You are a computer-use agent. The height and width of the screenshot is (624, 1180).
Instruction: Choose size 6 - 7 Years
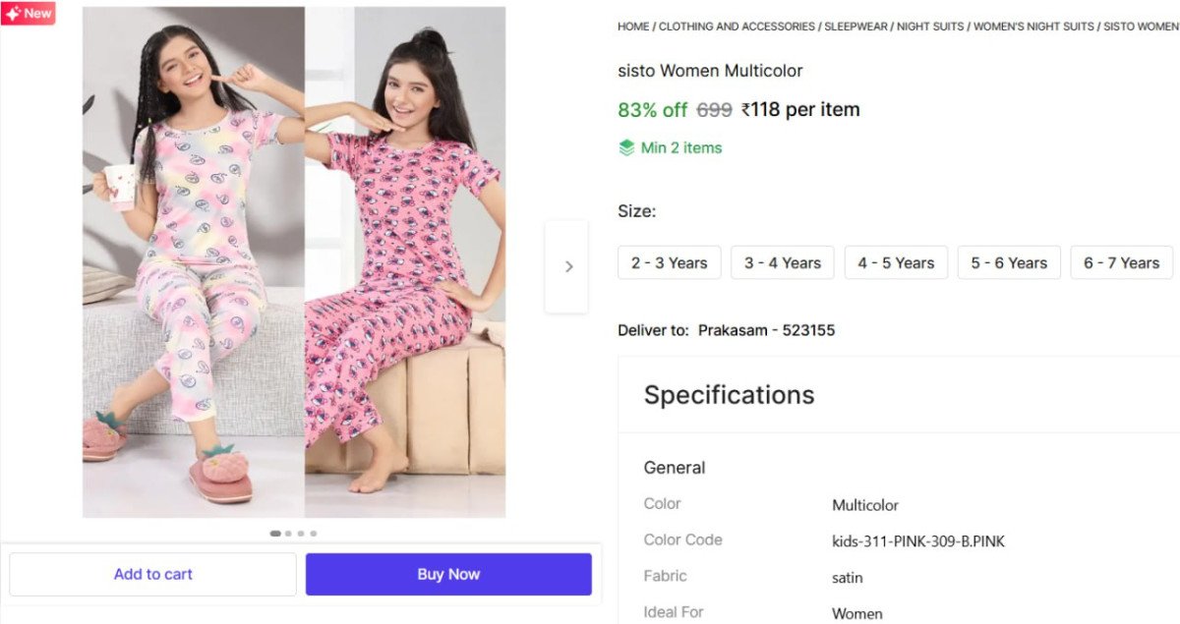click(x=1121, y=262)
